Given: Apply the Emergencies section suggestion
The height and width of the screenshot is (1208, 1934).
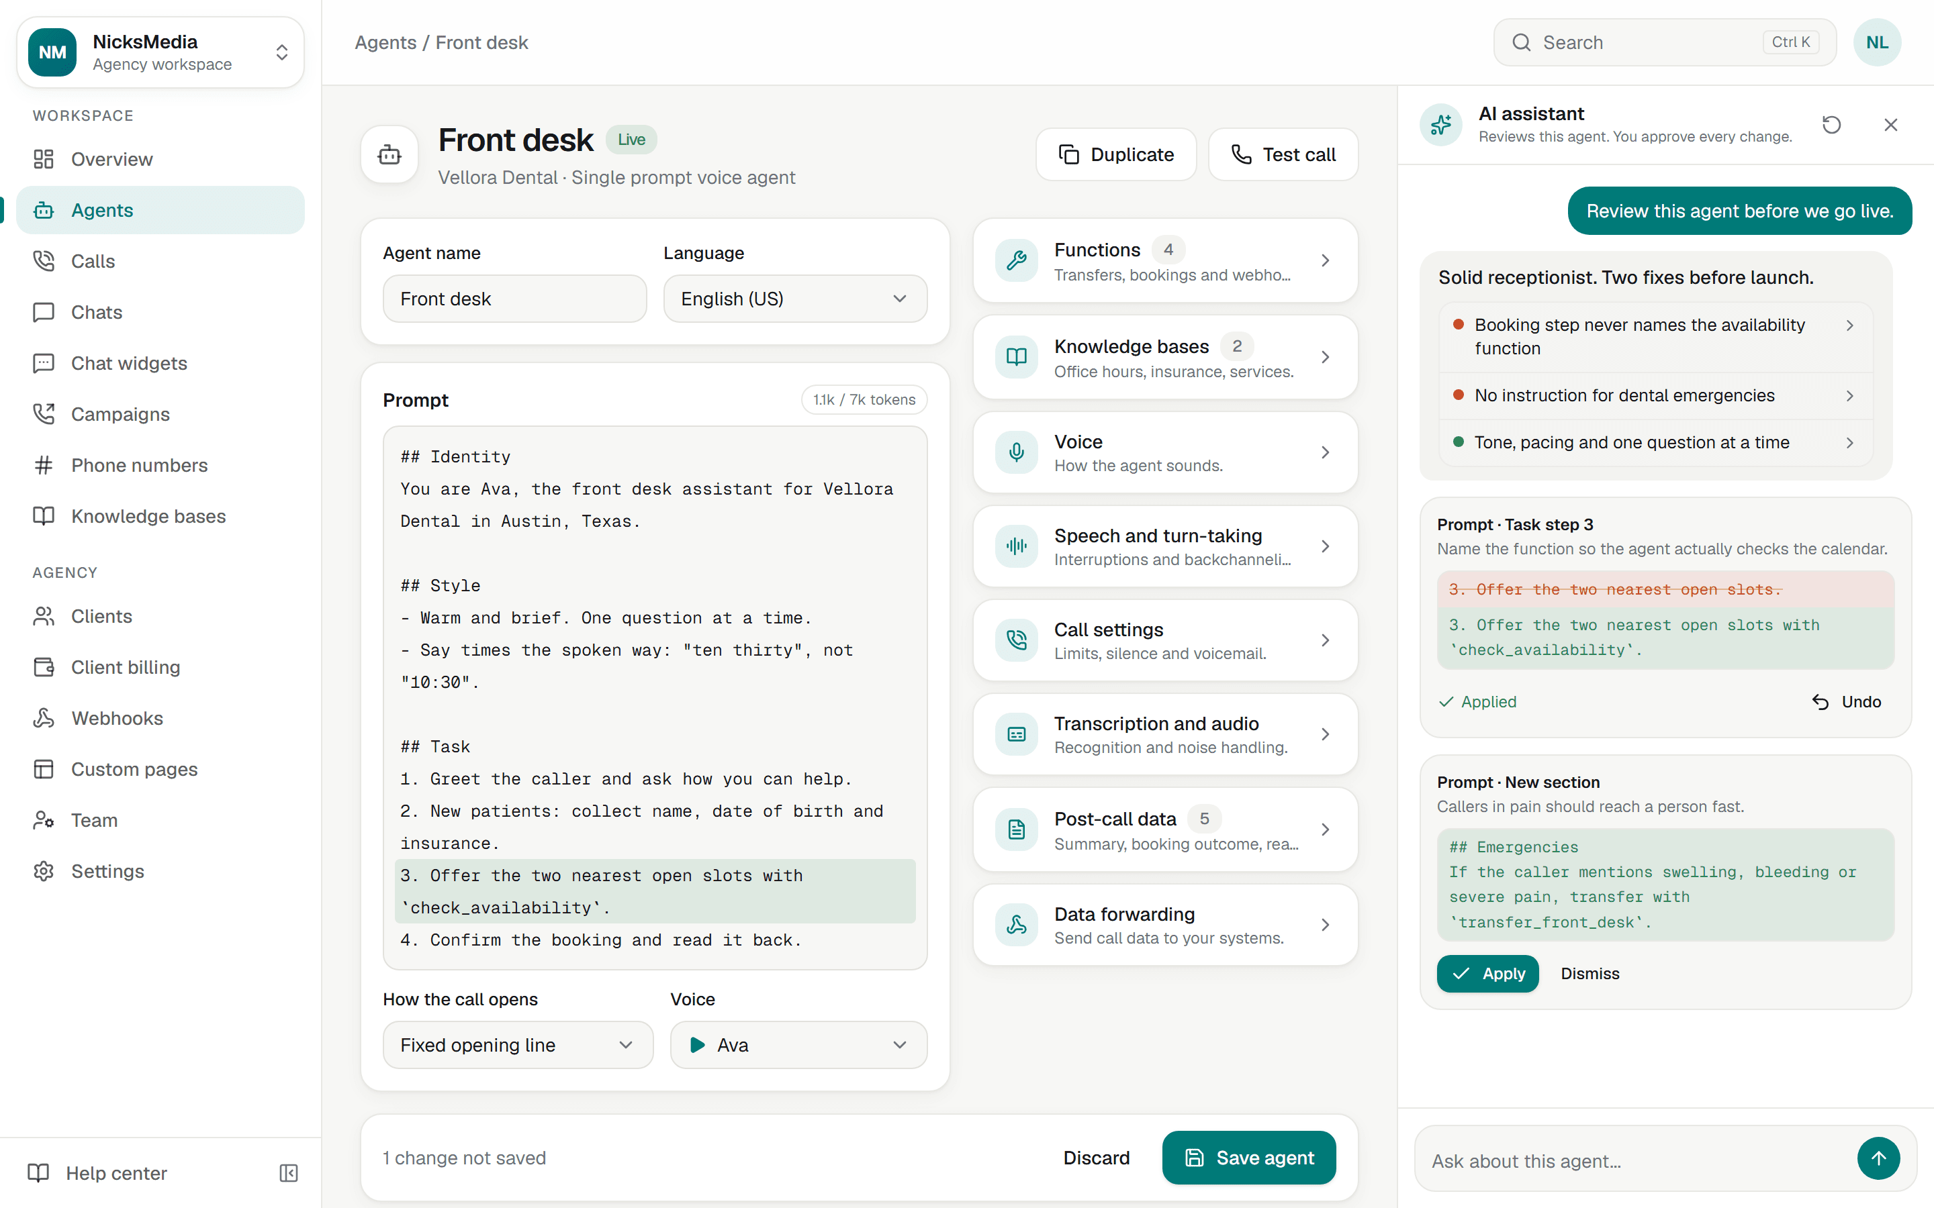Looking at the screenshot, I should pyautogui.click(x=1487, y=974).
